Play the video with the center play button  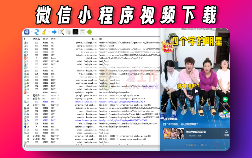pyautogui.click(x=196, y=91)
